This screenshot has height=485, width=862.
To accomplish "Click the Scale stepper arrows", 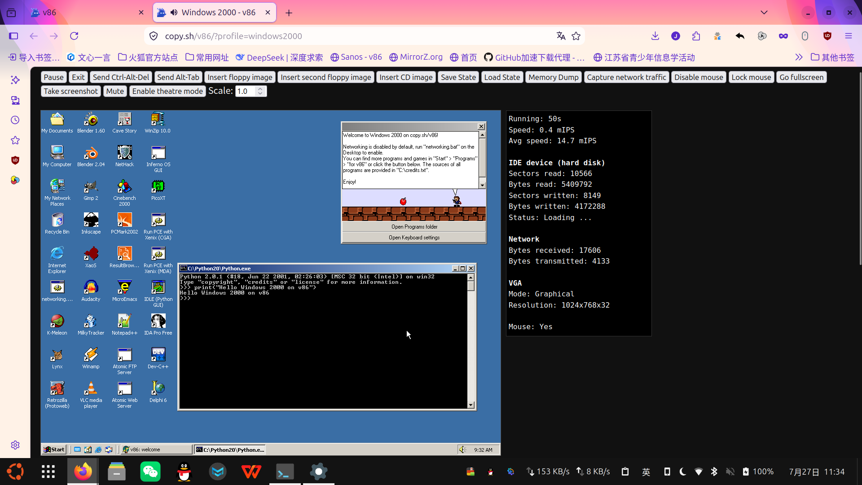I will pyautogui.click(x=260, y=91).
